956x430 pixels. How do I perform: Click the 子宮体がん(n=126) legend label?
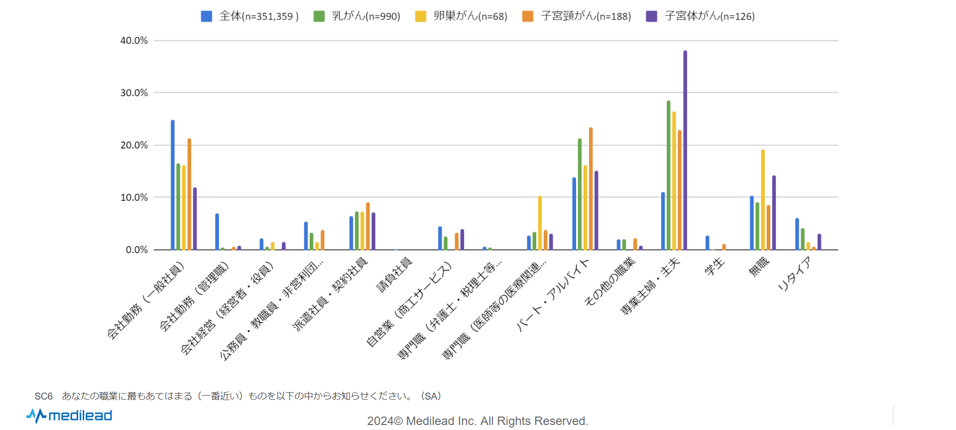[710, 16]
